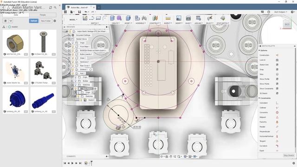The image size is (297, 167).
Task: Toggle the 3D Sketch checkbox
Action: (277, 93)
